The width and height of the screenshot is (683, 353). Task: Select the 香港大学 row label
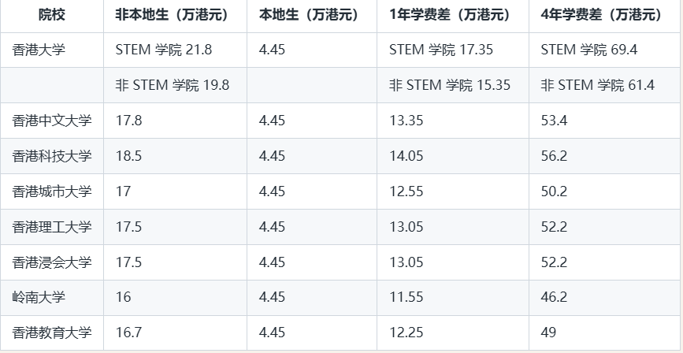pos(39,50)
